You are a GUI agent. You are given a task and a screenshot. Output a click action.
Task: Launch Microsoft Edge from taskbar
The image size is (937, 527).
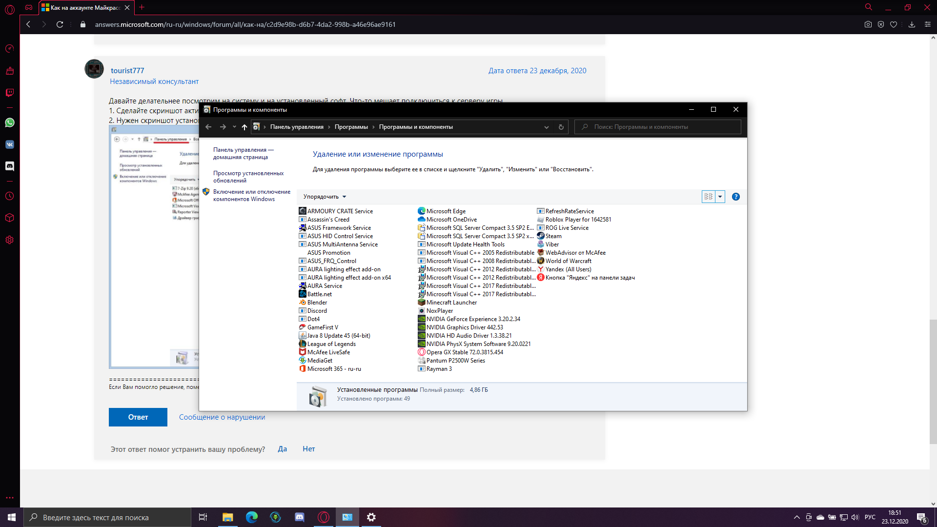pyautogui.click(x=252, y=517)
